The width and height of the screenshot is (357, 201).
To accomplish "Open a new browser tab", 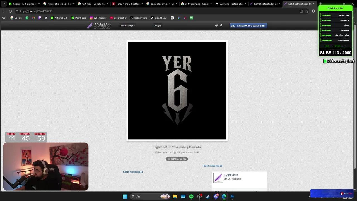I will coord(320,4).
